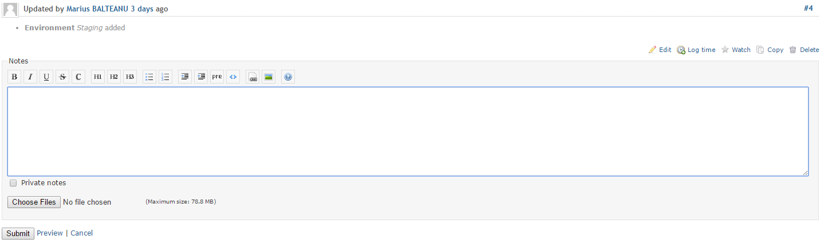Click Watch star link
The width and height of the screenshot is (824, 243).
tap(736, 50)
